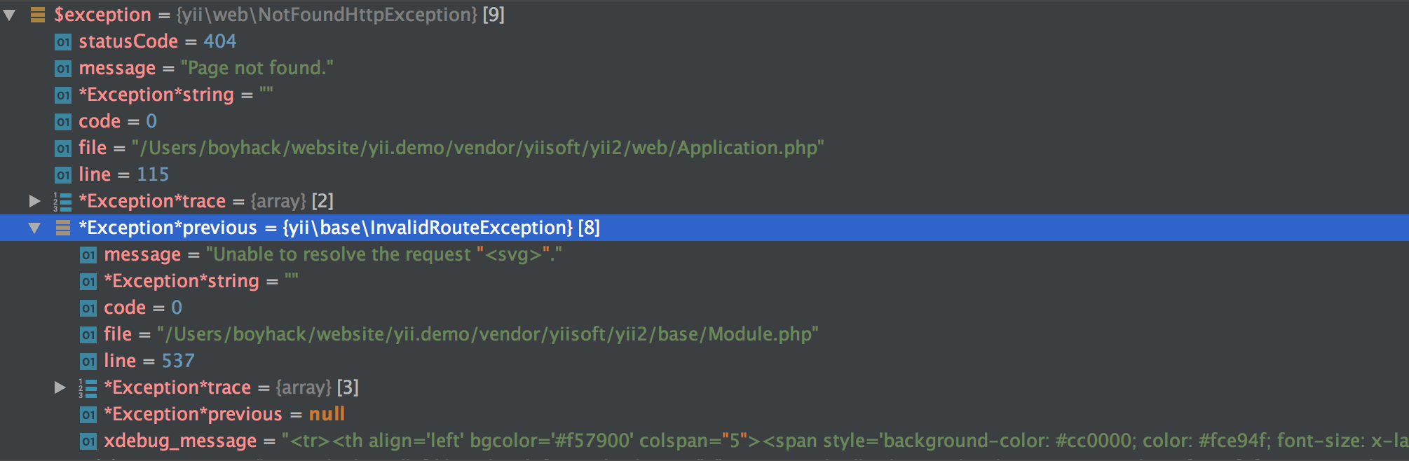
Task: Click the icon next to line = 537
Action: pos(88,362)
